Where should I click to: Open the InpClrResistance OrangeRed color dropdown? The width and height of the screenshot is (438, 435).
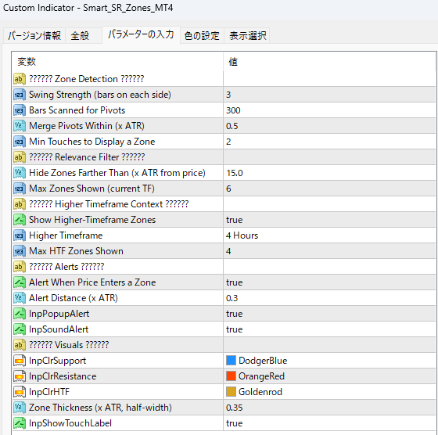coord(329,376)
